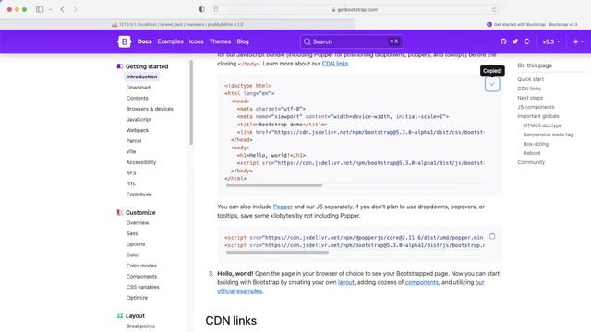Image resolution: width=591 pixels, height=332 pixels.
Task: Click the Layout section icon
Action: tap(120, 315)
